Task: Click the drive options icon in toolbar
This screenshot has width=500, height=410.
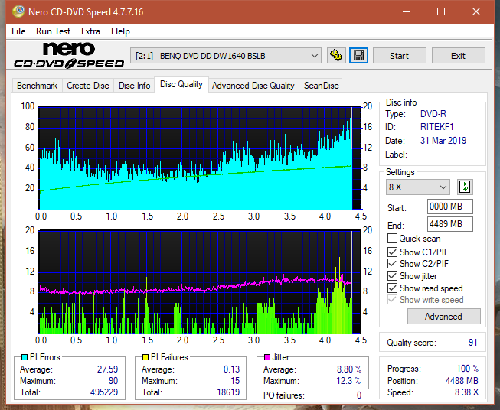Action: (336, 56)
